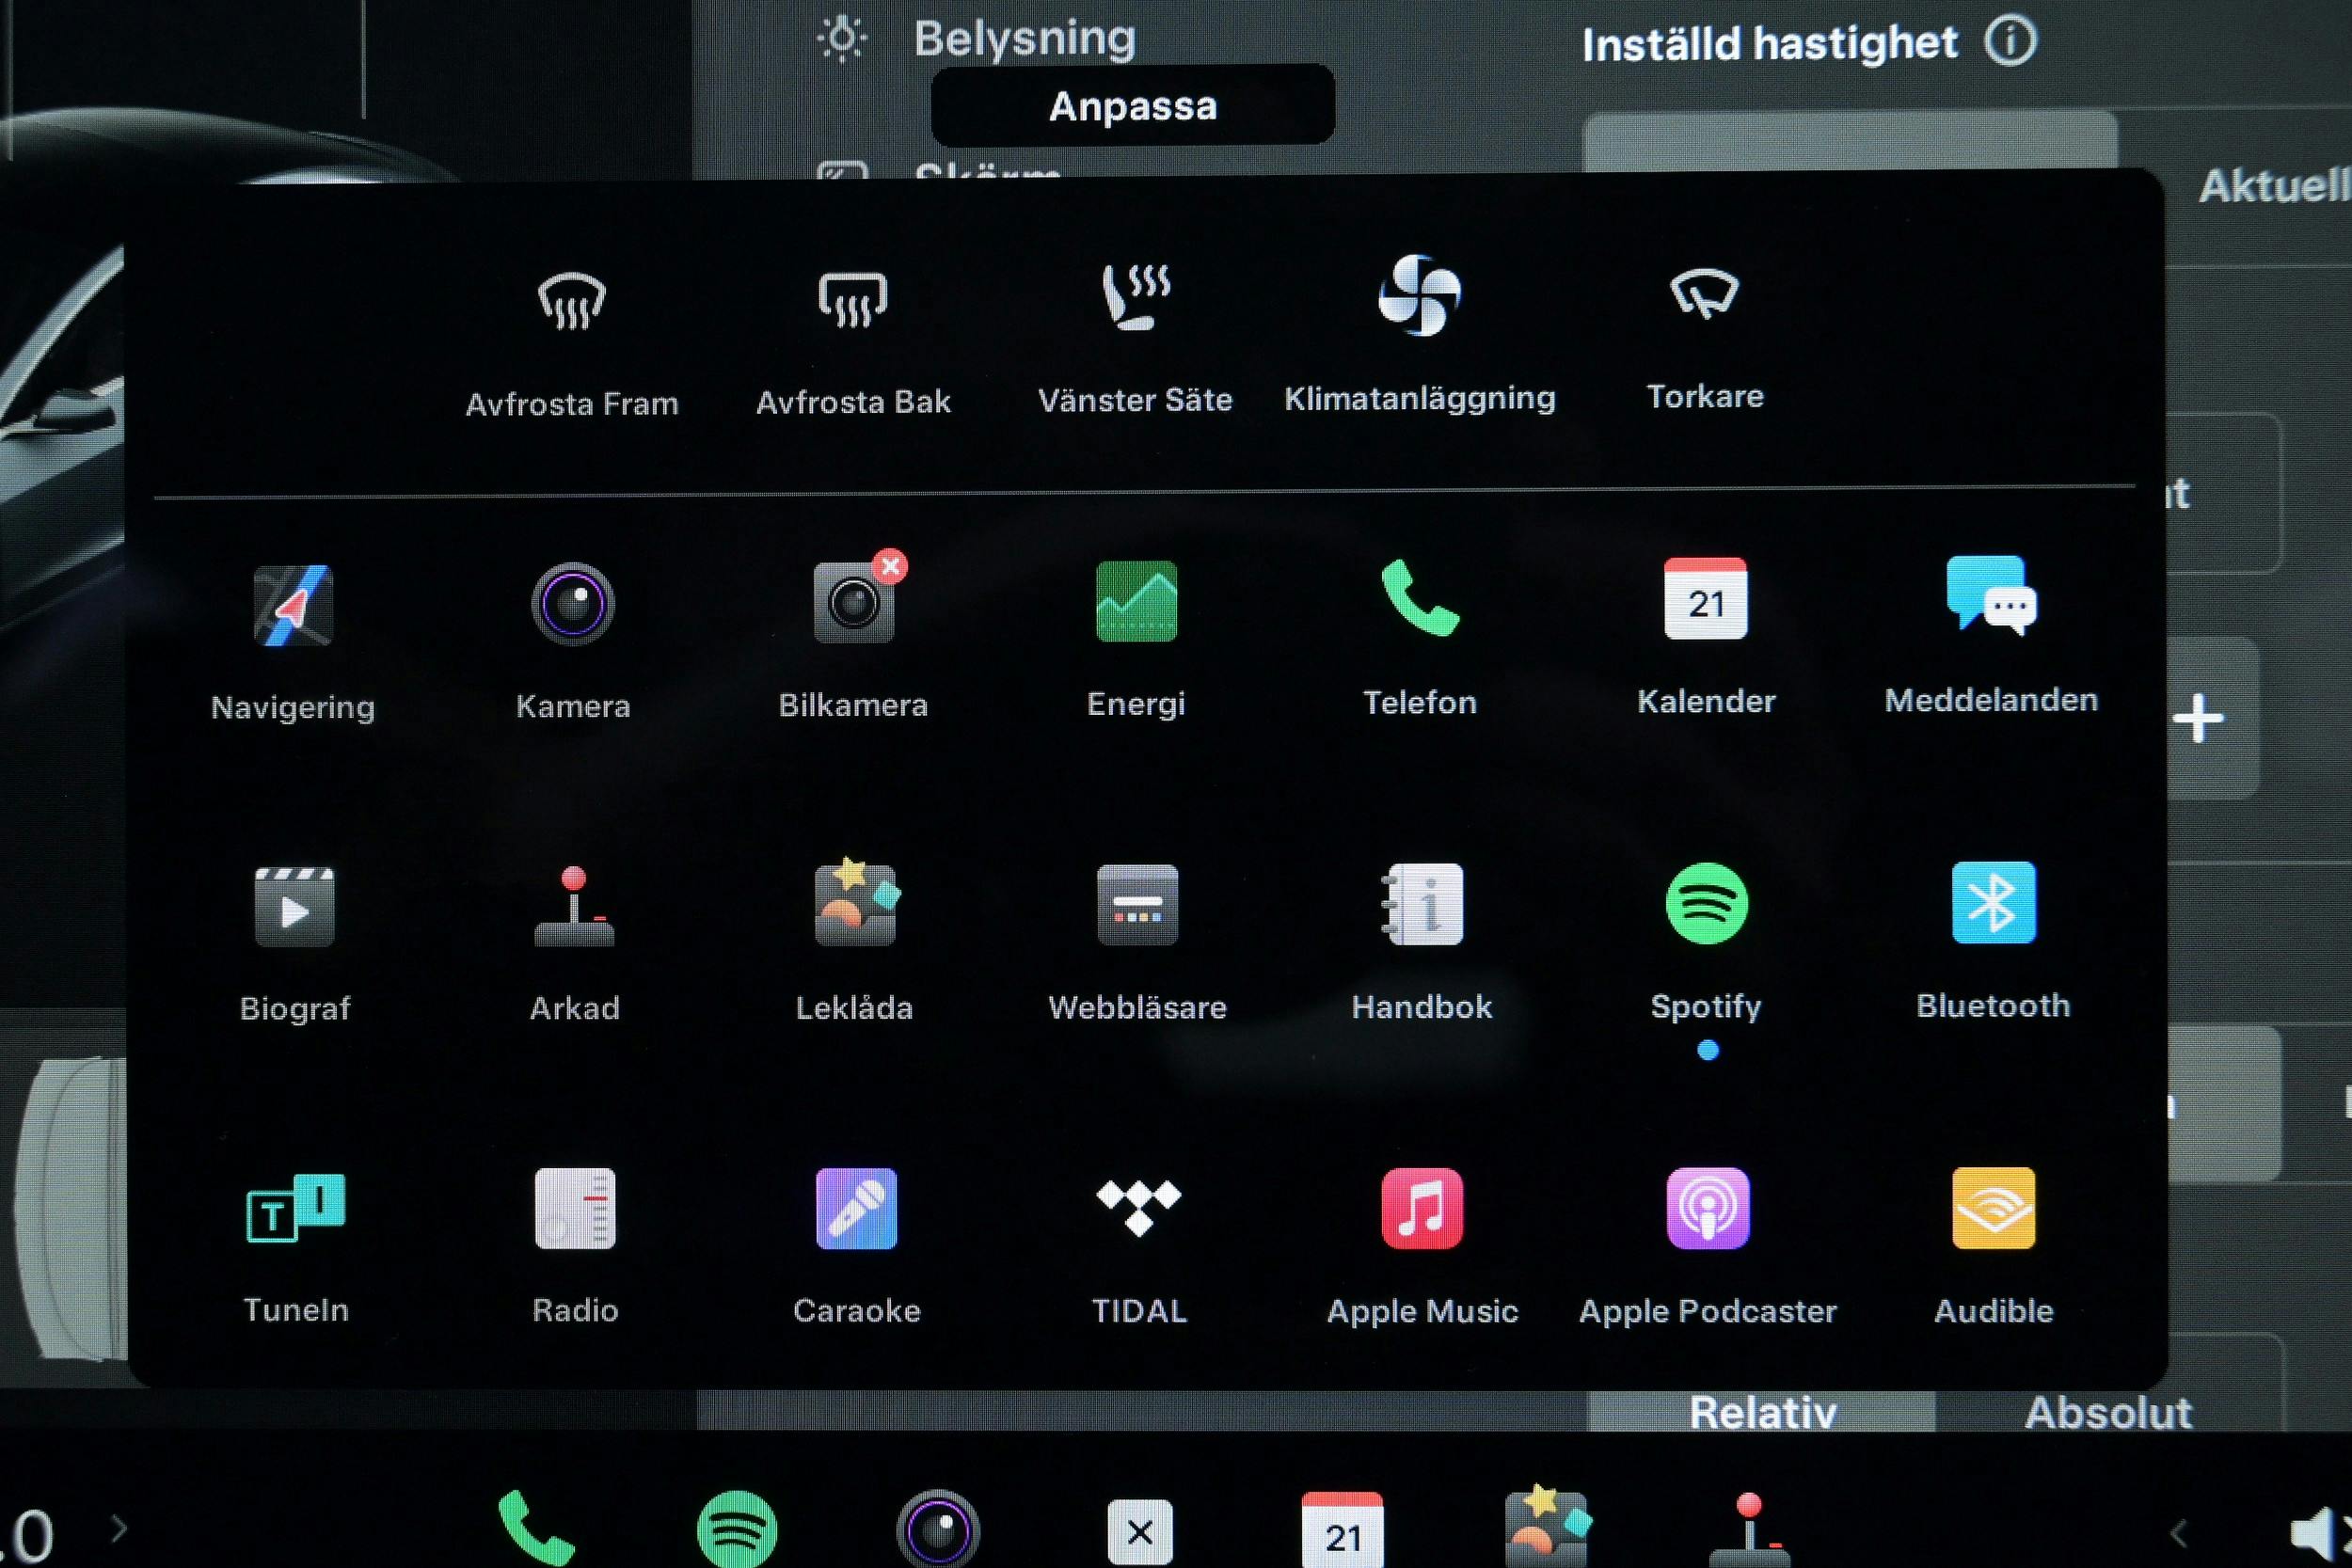This screenshot has height=1568, width=2352.
Task: Select the Absolut speed option
Action: point(2108,1411)
